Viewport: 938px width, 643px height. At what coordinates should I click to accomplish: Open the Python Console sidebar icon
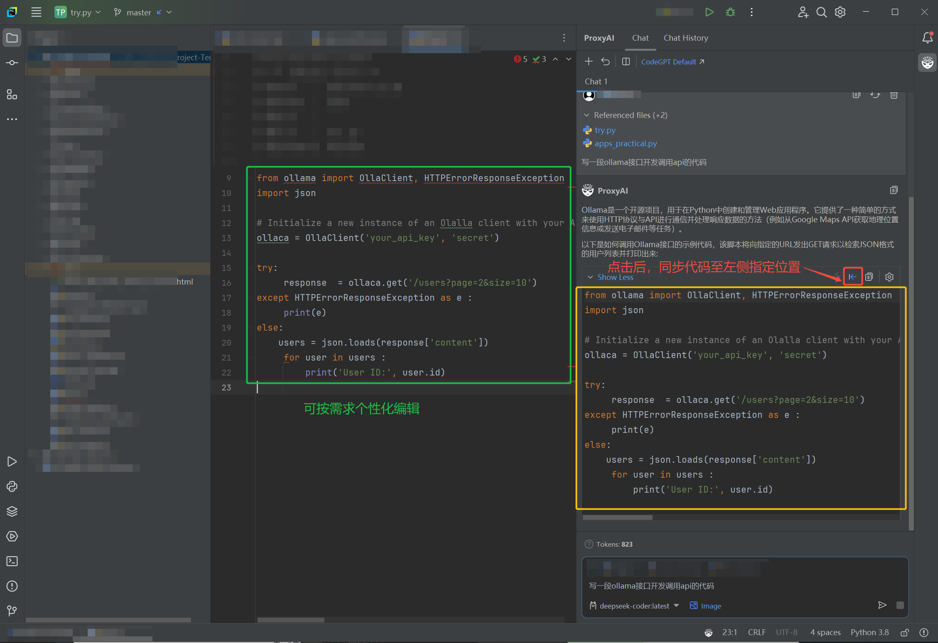pos(12,486)
